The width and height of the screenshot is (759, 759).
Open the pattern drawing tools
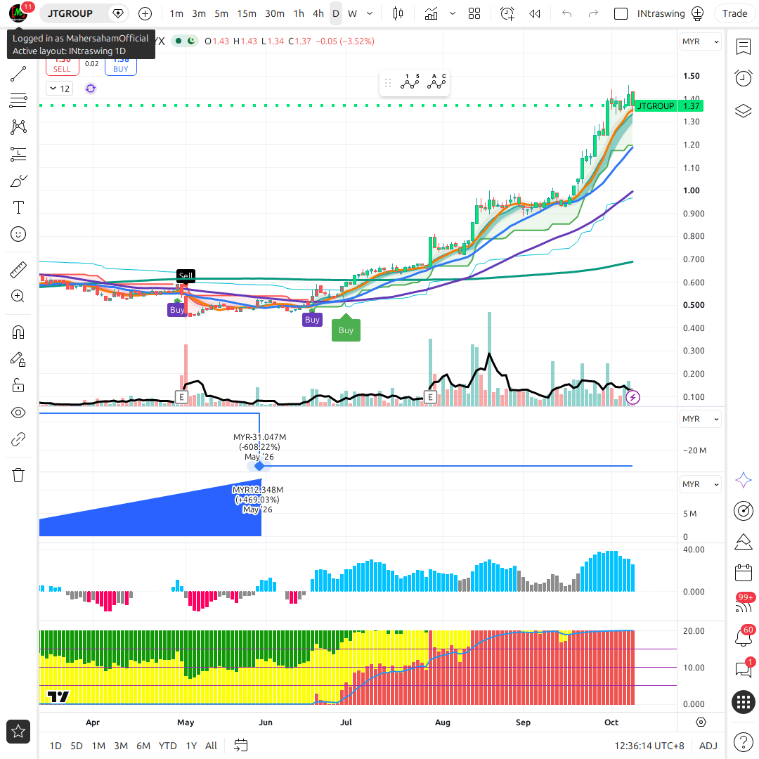(18, 127)
